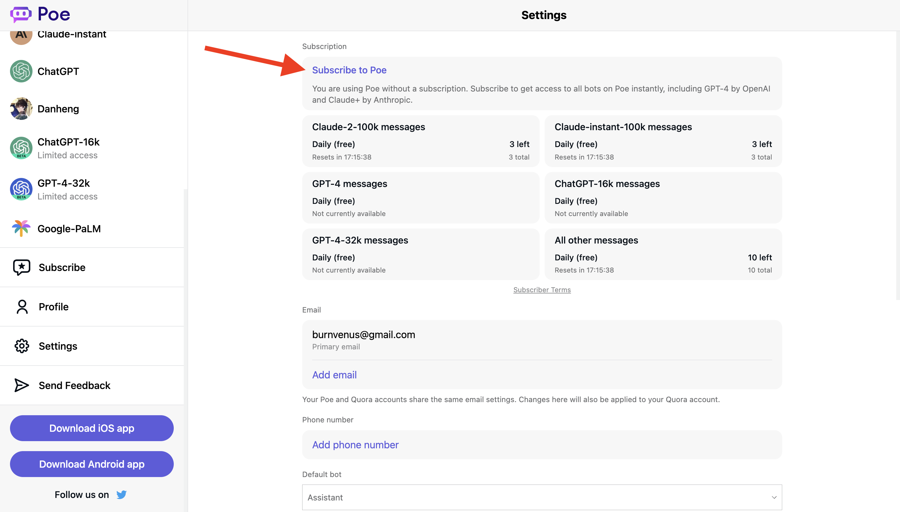Click Add email
The image size is (900, 512).
coord(334,375)
